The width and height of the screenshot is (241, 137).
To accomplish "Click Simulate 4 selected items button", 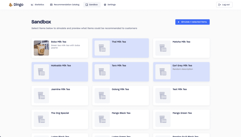I will (x=193, y=22).
